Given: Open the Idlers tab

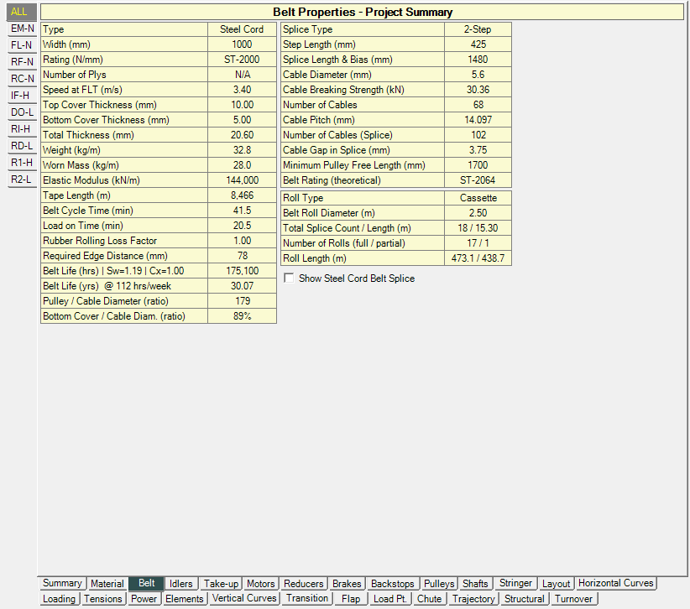Looking at the screenshot, I should coord(180,584).
